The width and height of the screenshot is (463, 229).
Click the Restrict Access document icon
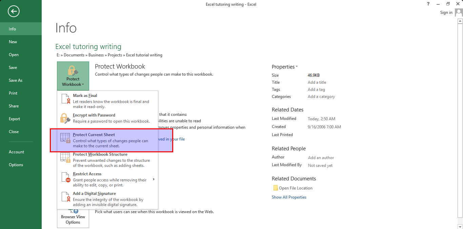[x=65, y=177]
